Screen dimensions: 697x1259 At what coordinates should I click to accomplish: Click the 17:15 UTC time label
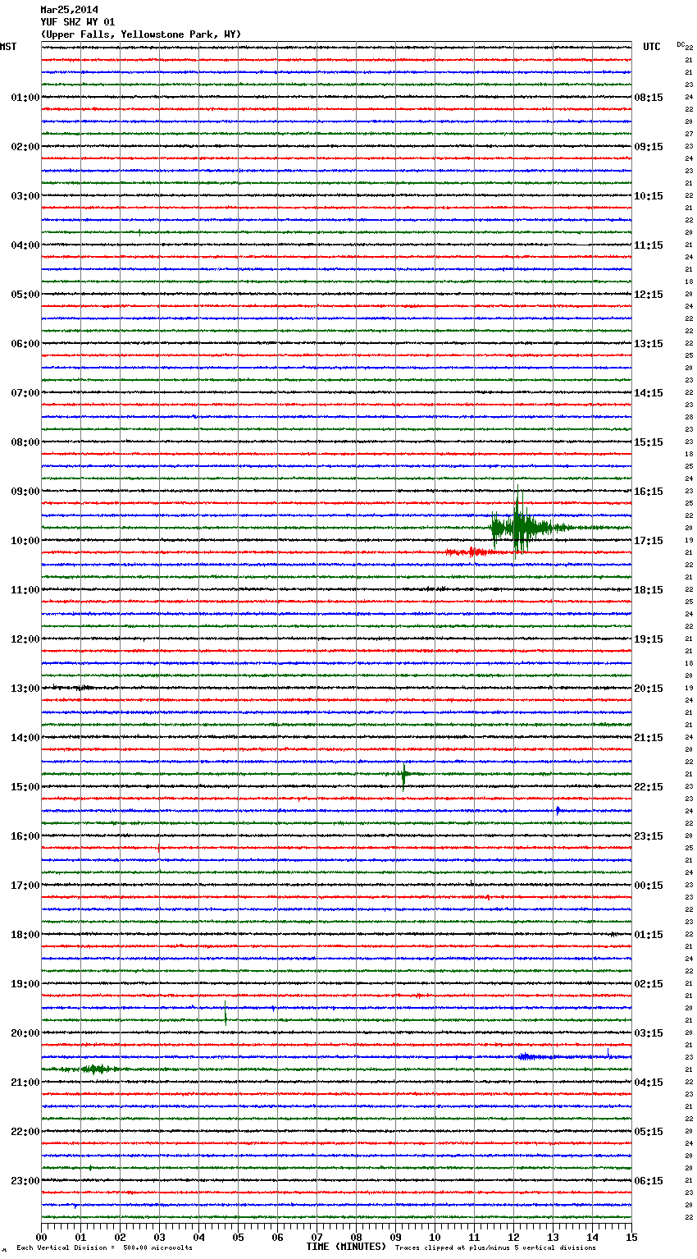[649, 541]
